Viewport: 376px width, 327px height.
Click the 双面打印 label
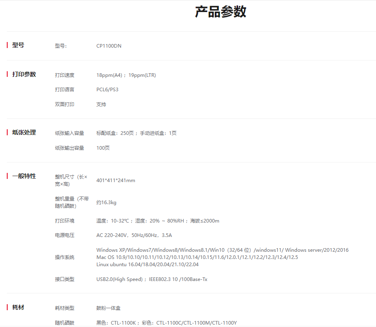[x=65, y=104]
